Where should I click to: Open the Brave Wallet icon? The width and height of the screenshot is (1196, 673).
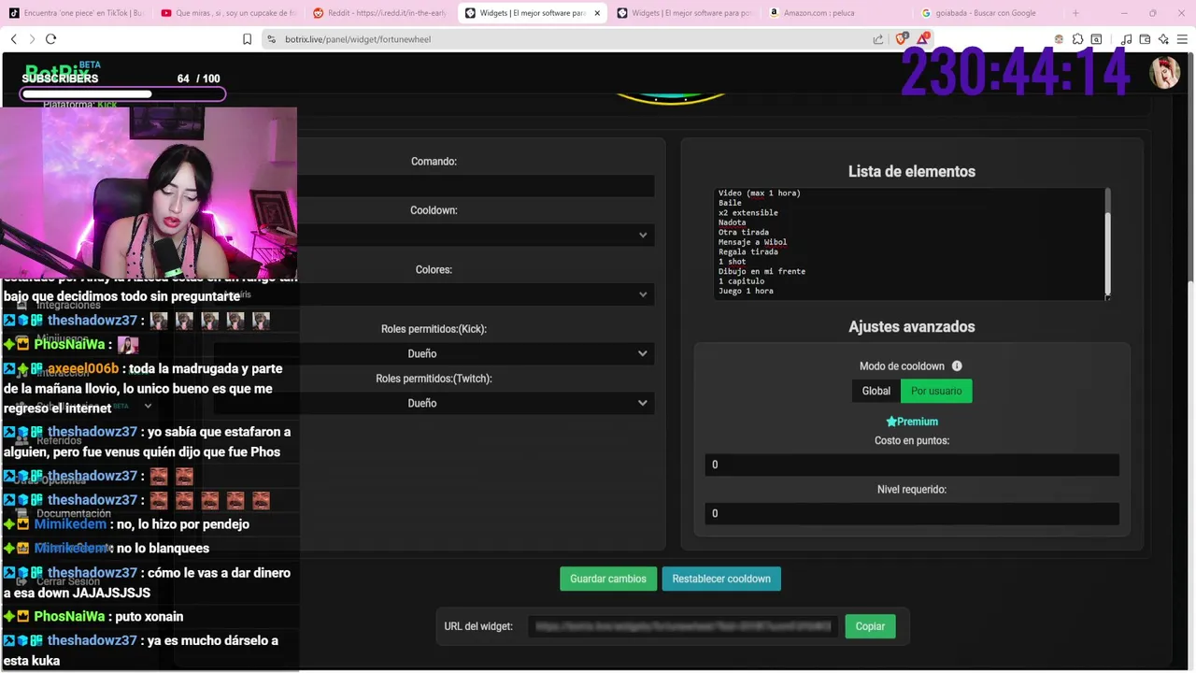point(1146,39)
